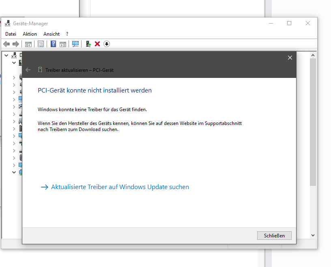Minimize the Geräte-Manager window
The width and height of the screenshot is (331, 267).
click(271, 23)
